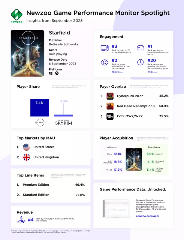Image resolution: width=184 pixels, height=240 pixels.
Task: Click the game controller console icon
Action: click(140, 48)
